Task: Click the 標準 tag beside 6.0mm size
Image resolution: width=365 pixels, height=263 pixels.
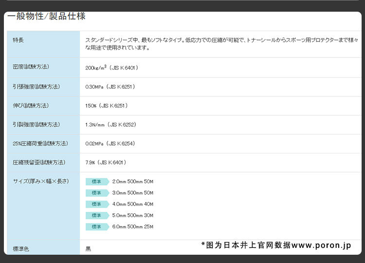Action: pos(97,226)
